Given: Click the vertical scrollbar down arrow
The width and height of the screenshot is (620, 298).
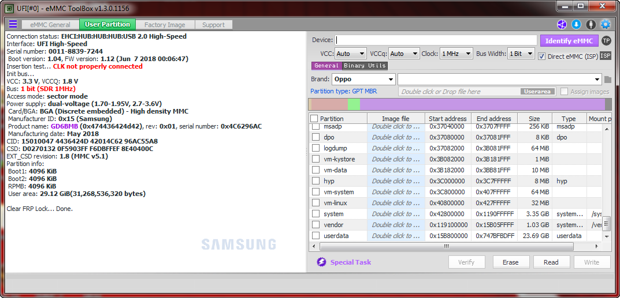Looking at the screenshot, I should (607, 236).
